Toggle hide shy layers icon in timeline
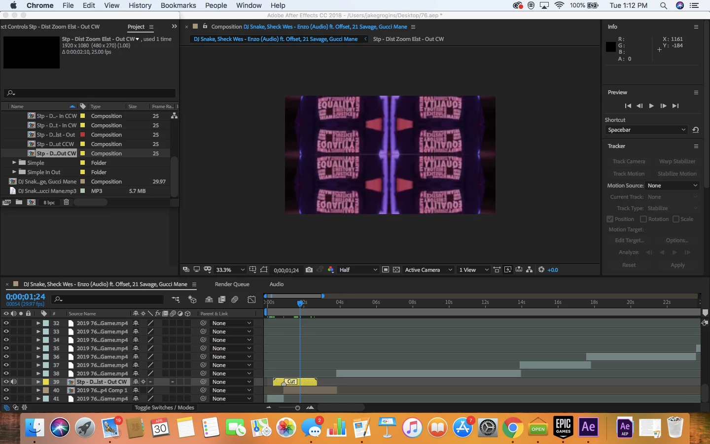This screenshot has height=444, width=710. (x=209, y=299)
